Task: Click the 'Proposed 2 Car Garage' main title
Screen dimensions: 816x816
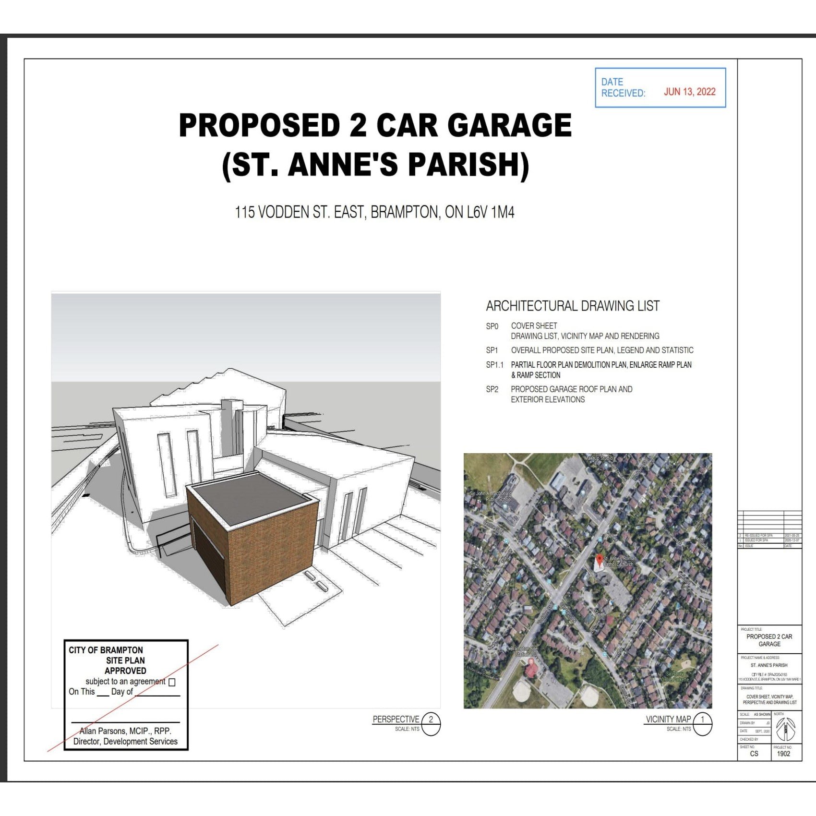Action: (375, 126)
